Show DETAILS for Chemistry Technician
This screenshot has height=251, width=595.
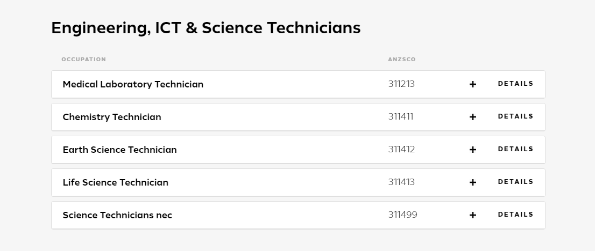pyautogui.click(x=515, y=116)
